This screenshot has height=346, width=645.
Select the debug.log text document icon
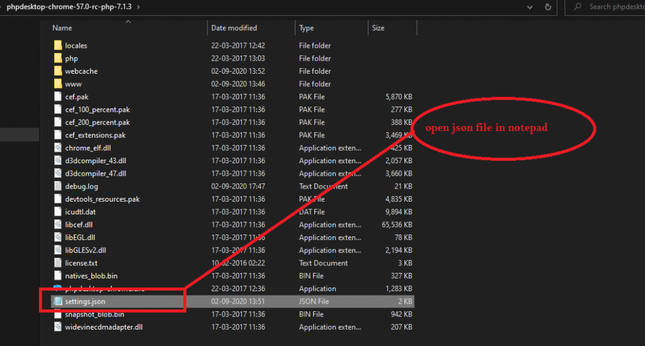[58, 187]
